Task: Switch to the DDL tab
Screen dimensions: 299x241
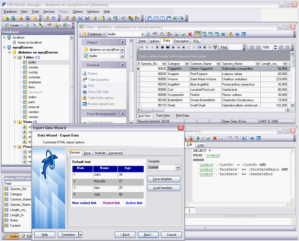Action: click(196, 41)
